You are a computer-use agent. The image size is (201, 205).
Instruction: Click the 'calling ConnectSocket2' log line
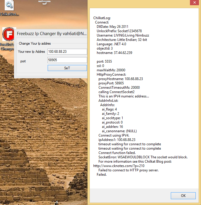coord(116,92)
